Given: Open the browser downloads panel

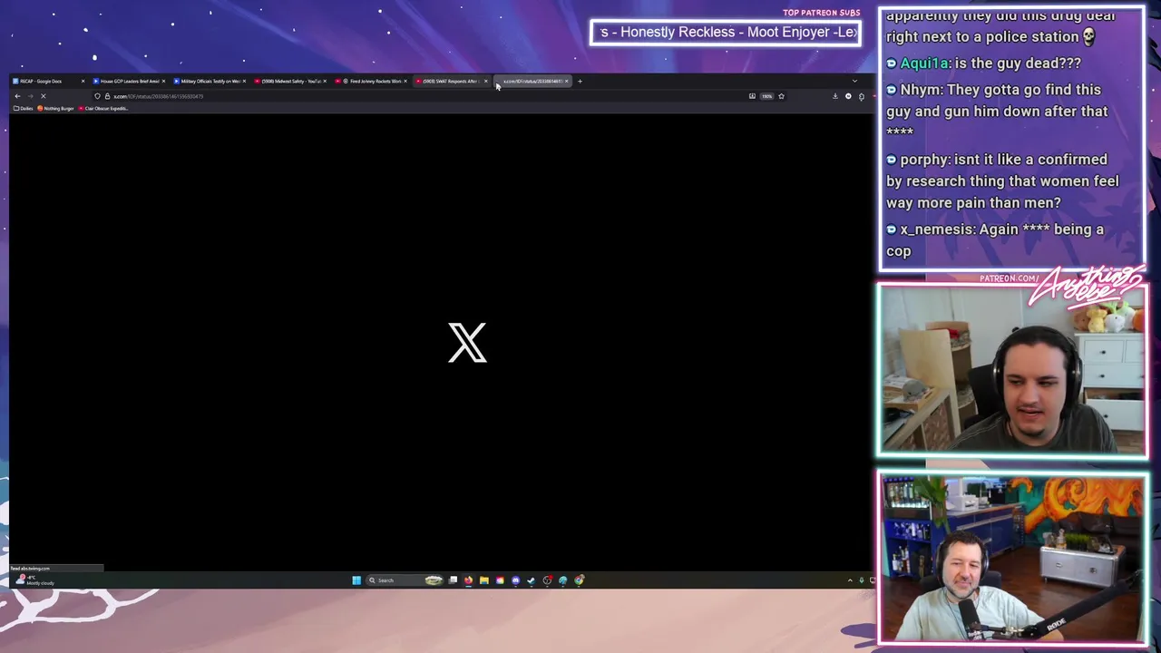Looking at the screenshot, I should click(x=835, y=96).
